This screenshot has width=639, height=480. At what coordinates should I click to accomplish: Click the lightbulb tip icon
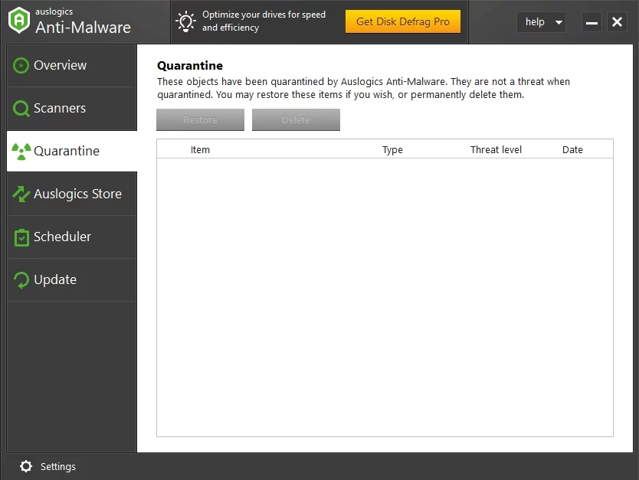pyautogui.click(x=185, y=21)
